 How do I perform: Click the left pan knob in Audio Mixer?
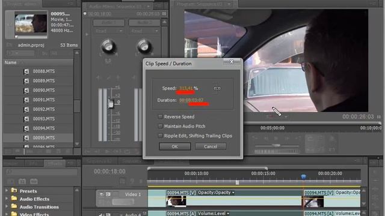click(108, 46)
